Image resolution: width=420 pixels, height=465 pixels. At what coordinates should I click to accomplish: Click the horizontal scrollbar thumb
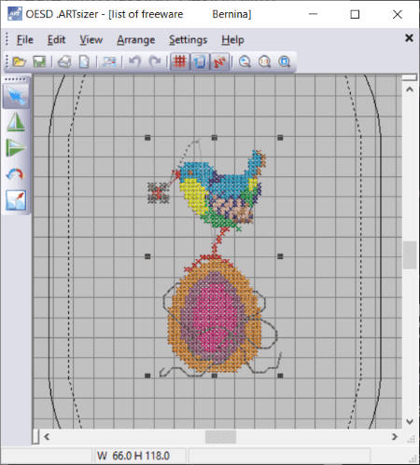point(220,437)
